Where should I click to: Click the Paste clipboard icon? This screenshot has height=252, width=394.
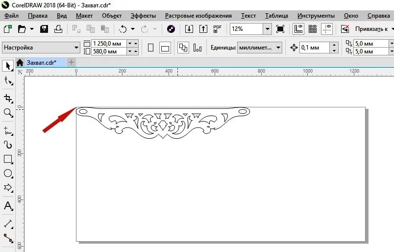104,28
